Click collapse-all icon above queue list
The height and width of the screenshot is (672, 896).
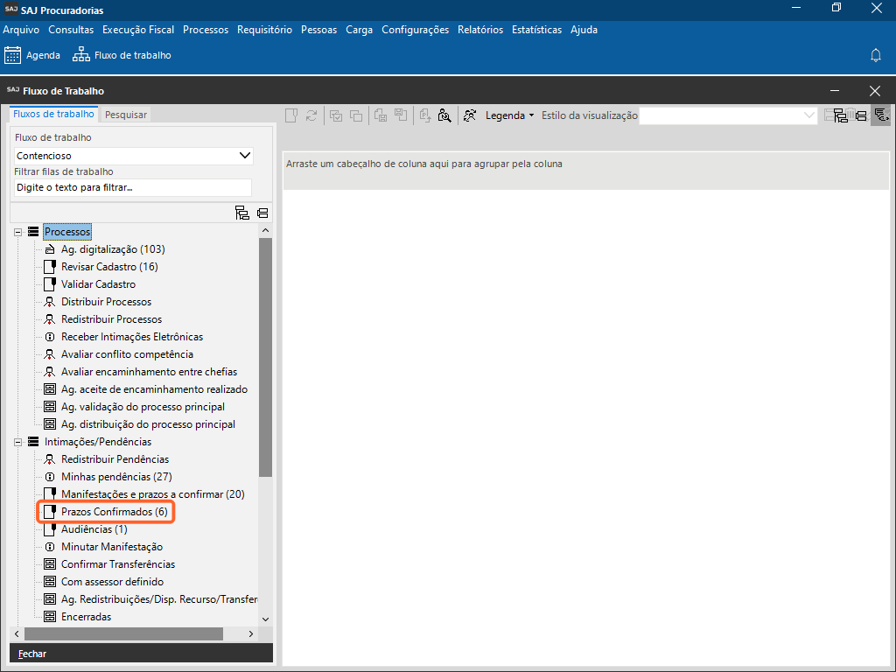pos(262,213)
